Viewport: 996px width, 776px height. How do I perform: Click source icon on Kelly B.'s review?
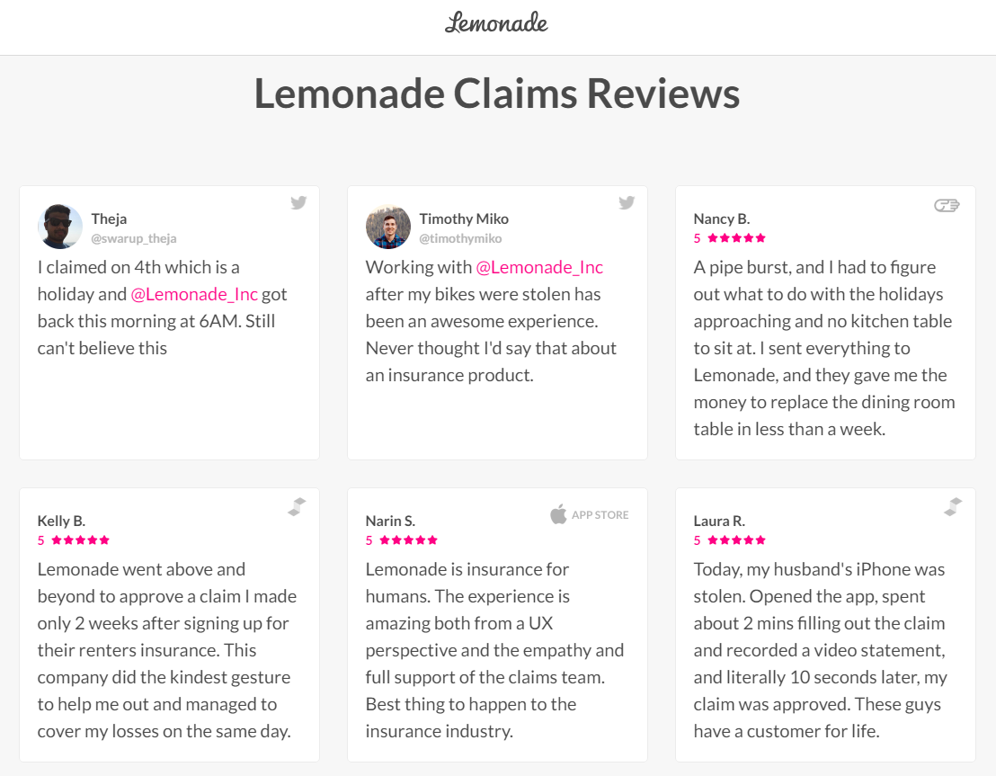click(x=297, y=507)
